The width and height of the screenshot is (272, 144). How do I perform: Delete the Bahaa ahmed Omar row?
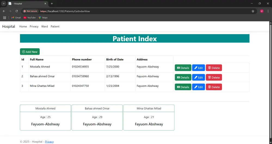coord(214,78)
